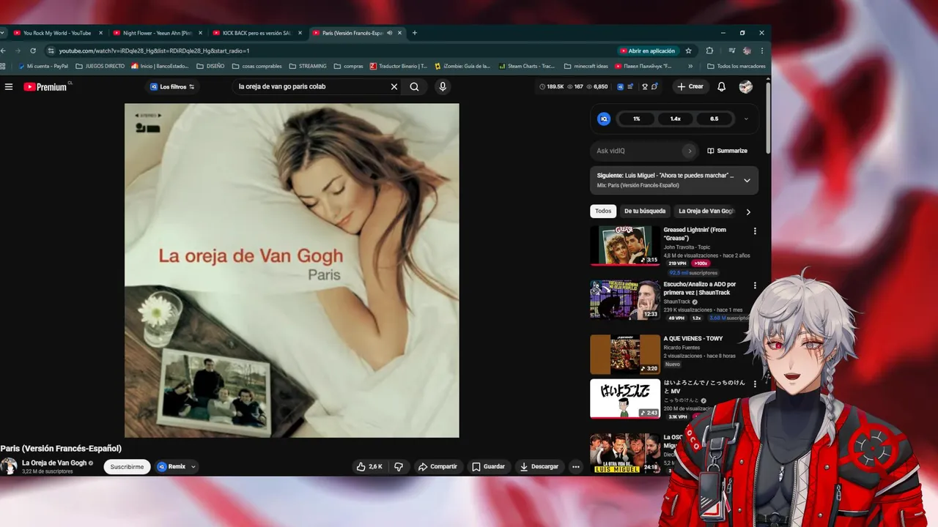Dislike the video
The image size is (938, 527).
pyautogui.click(x=399, y=466)
